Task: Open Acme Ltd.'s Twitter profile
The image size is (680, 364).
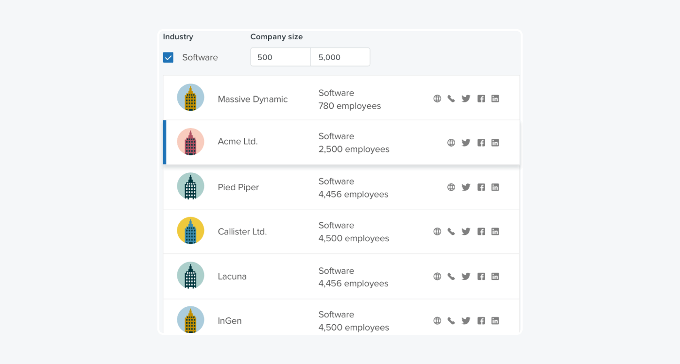Action: (466, 142)
